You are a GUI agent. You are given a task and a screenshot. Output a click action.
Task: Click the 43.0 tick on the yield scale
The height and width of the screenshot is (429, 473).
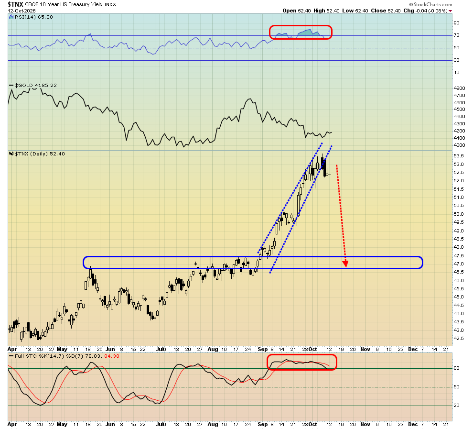[459, 330]
